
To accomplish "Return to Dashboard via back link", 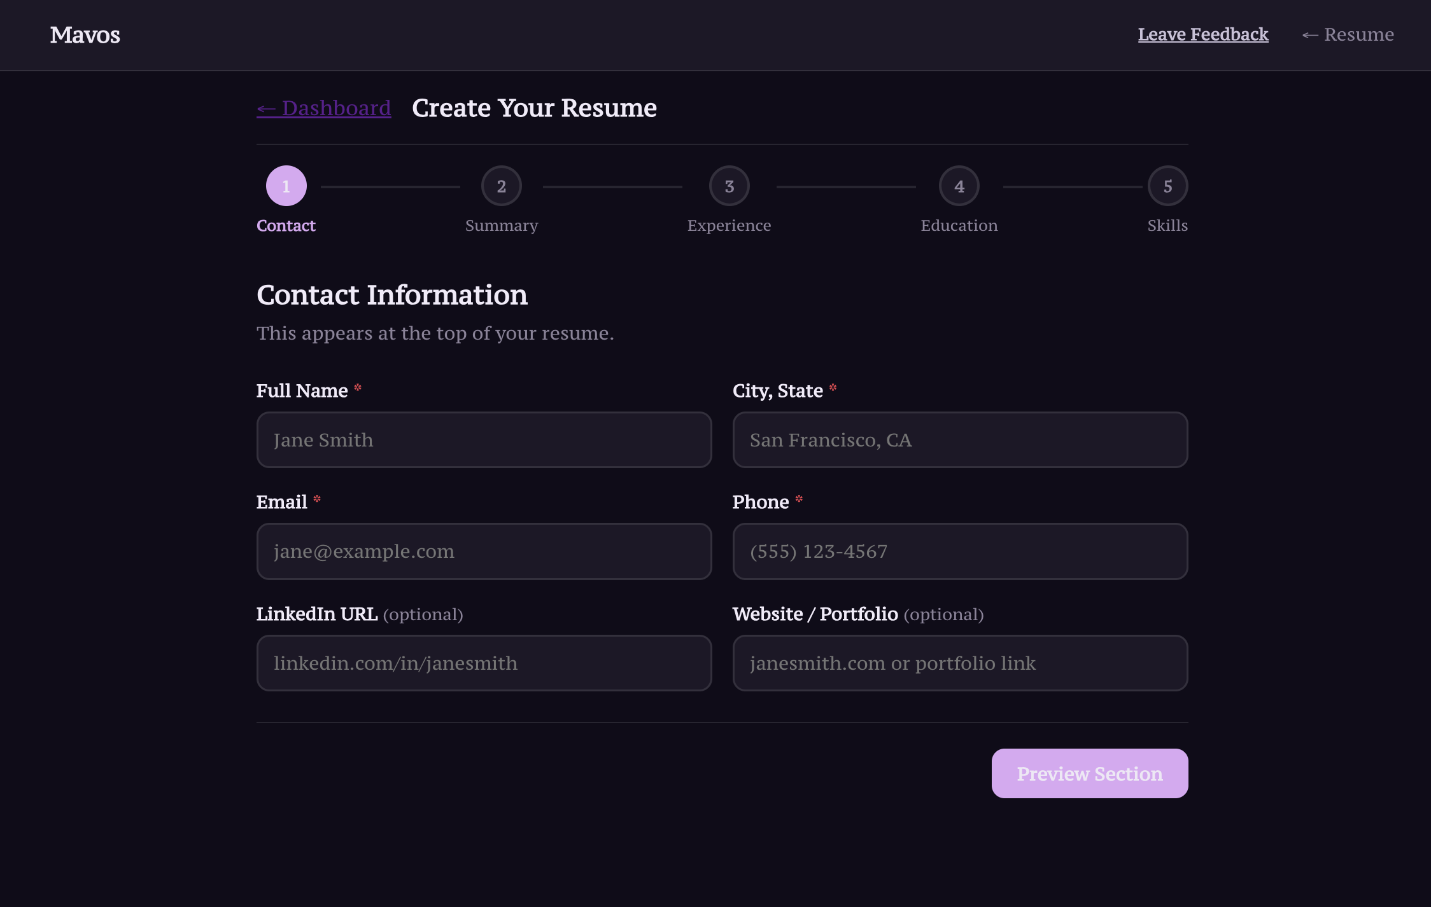I will pyautogui.click(x=323, y=108).
